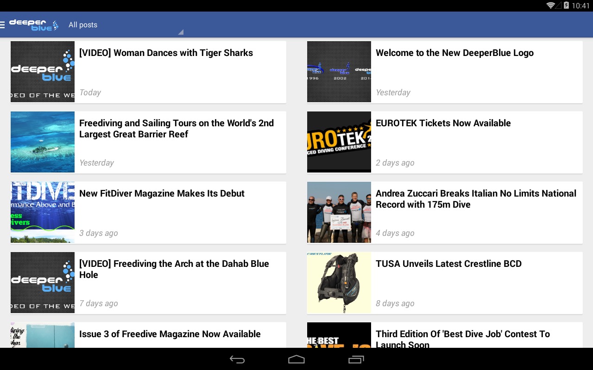
Task: Tap '8 days ago' on TUSA post
Action: (x=395, y=303)
